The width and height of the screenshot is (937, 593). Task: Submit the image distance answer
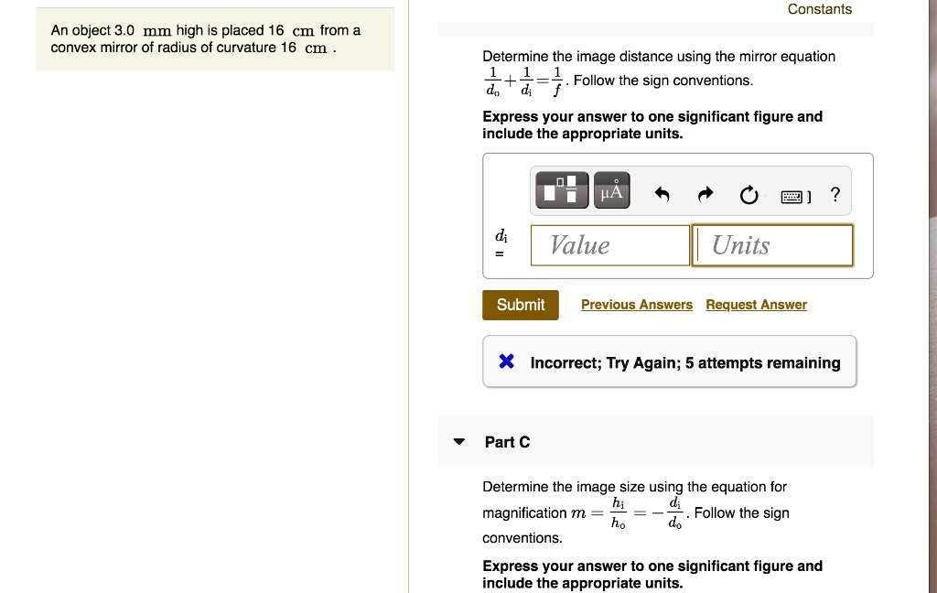coord(520,305)
